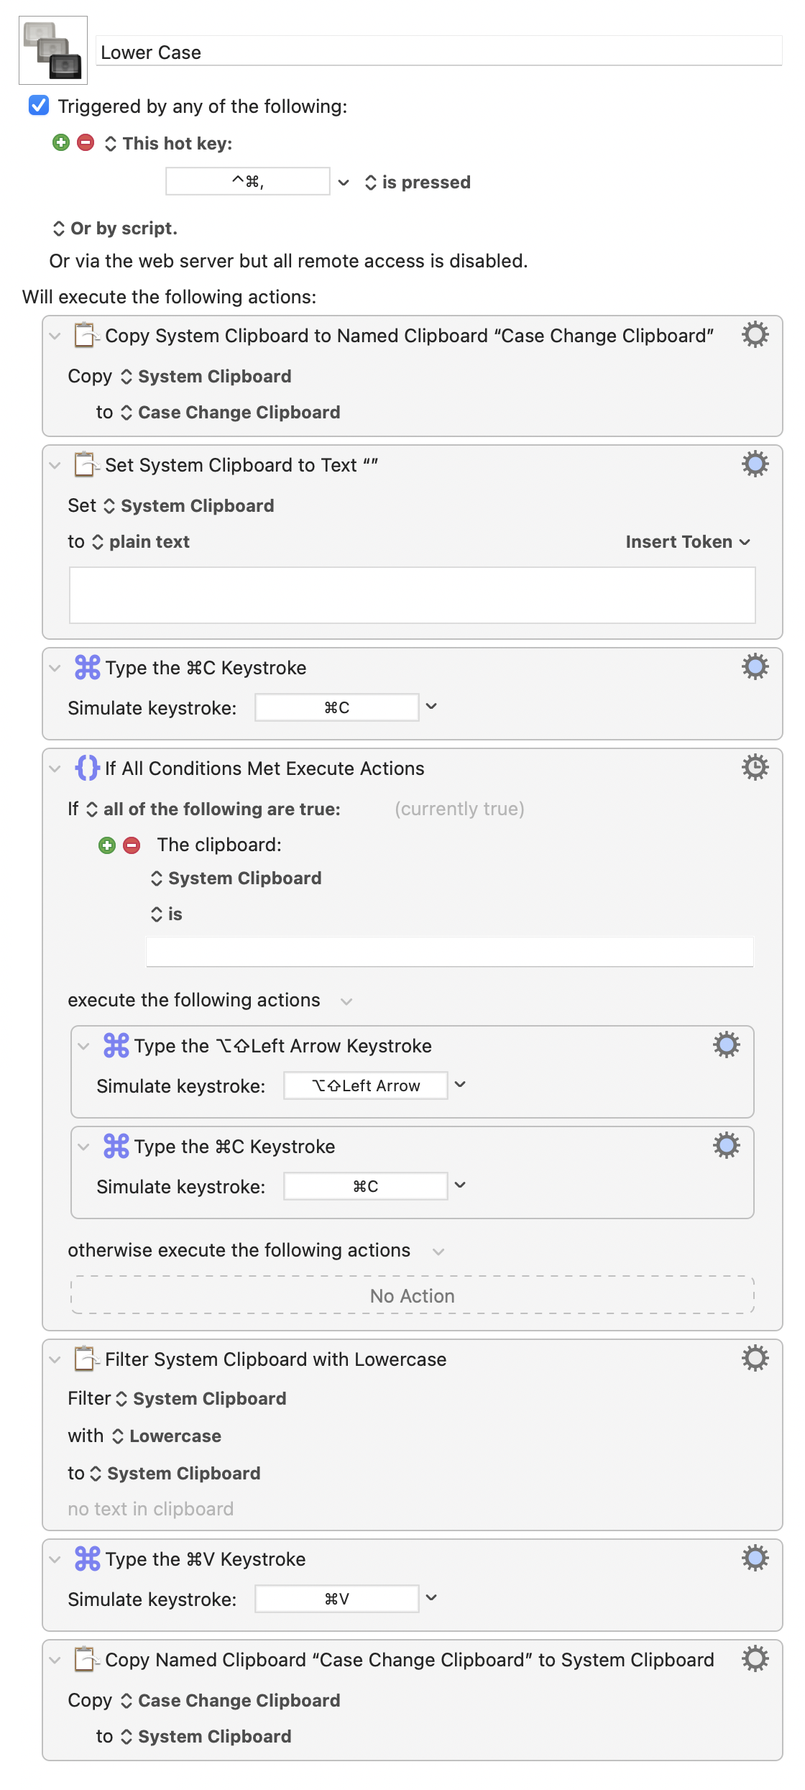Remove the clipboard condition with red minus

tap(132, 845)
